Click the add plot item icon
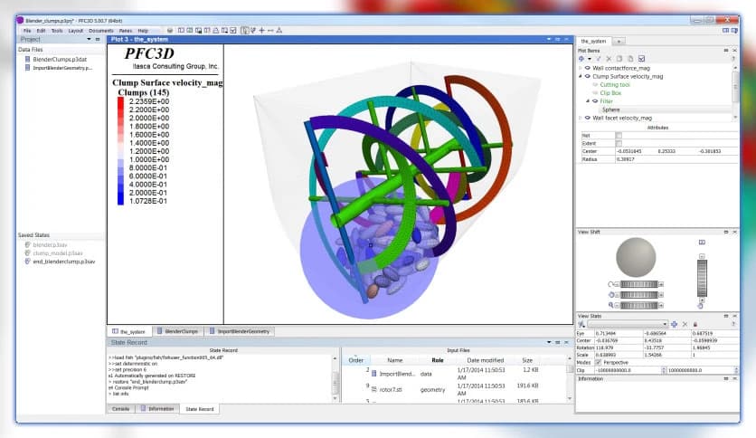The image size is (756, 438). [582, 59]
